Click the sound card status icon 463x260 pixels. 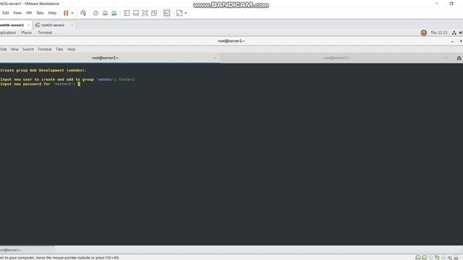pyautogui.click(x=450, y=258)
